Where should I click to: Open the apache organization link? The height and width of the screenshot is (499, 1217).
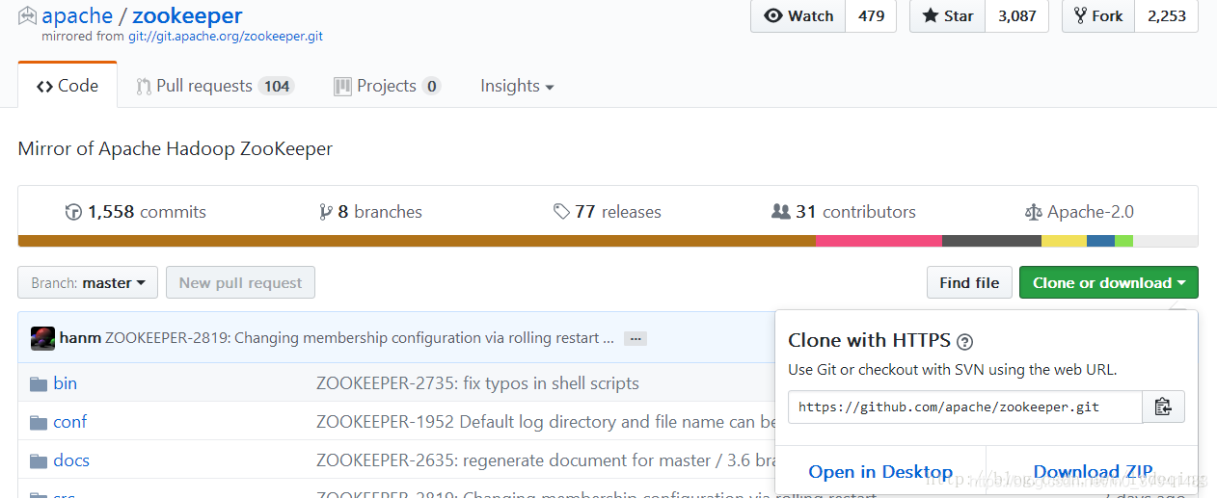(75, 15)
